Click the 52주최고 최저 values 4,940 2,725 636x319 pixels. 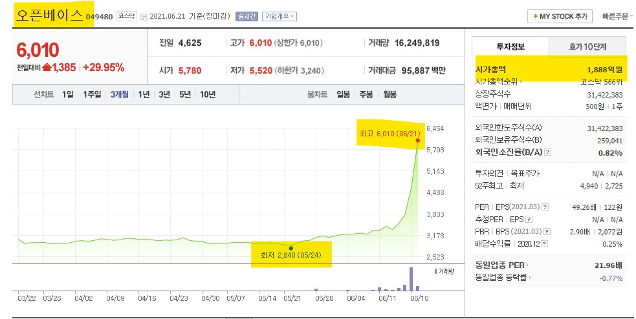click(601, 186)
